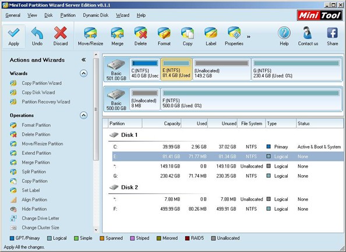Select 149.2 GB Unallocated block in disk map
Image resolution: width=346 pixels, height=252 pixels.
(222, 69)
